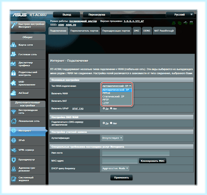Click the network connection status icon in header
207x195 pixels.
tap(179, 23)
